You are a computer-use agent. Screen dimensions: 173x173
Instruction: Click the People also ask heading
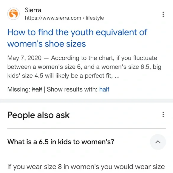point(38,115)
